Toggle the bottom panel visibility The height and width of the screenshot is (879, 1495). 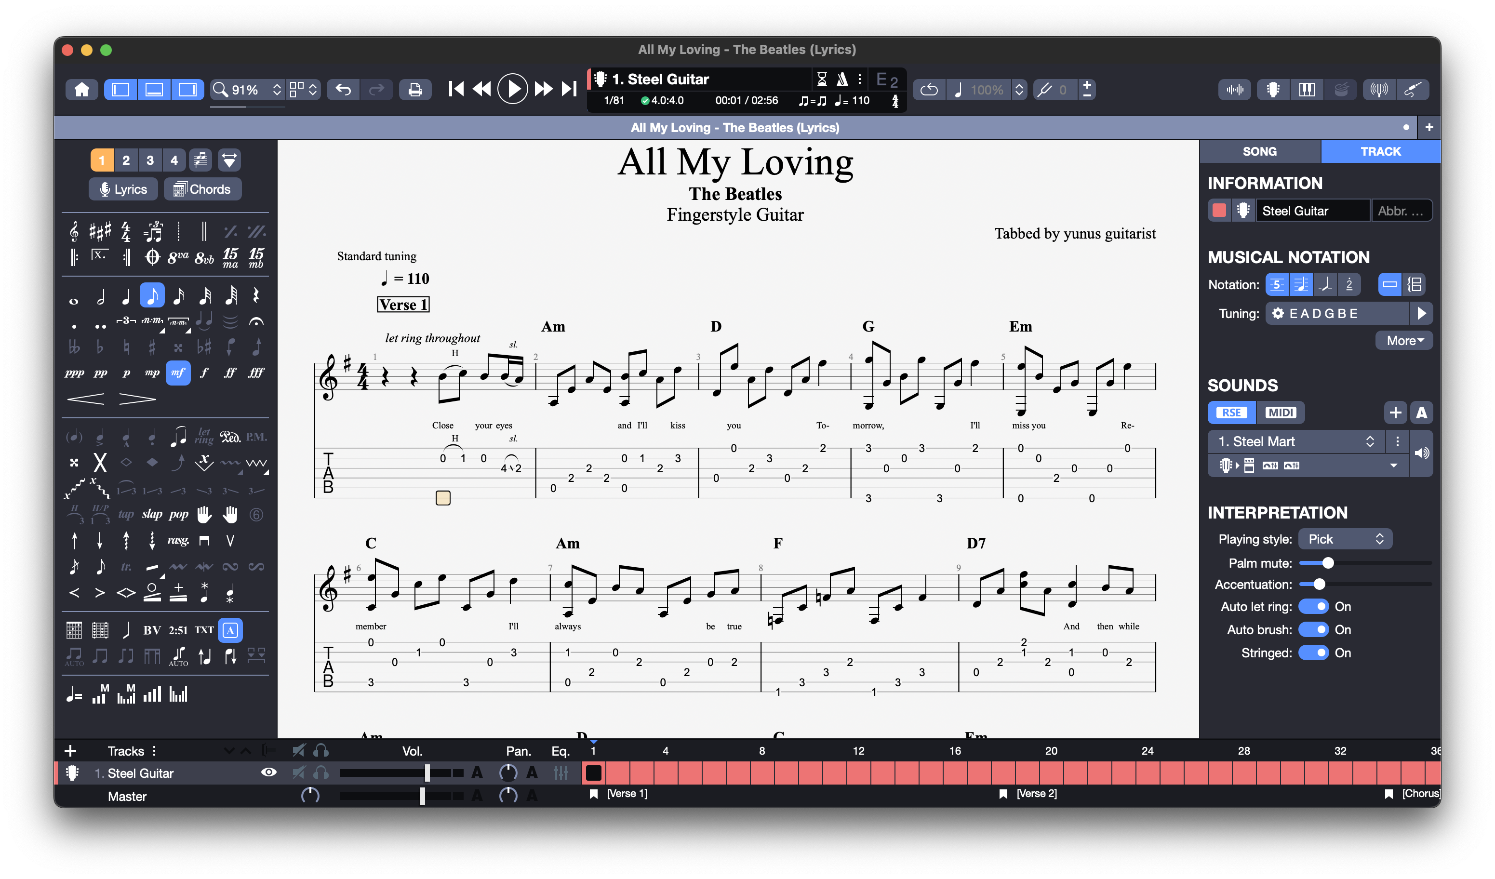click(154, 90)
